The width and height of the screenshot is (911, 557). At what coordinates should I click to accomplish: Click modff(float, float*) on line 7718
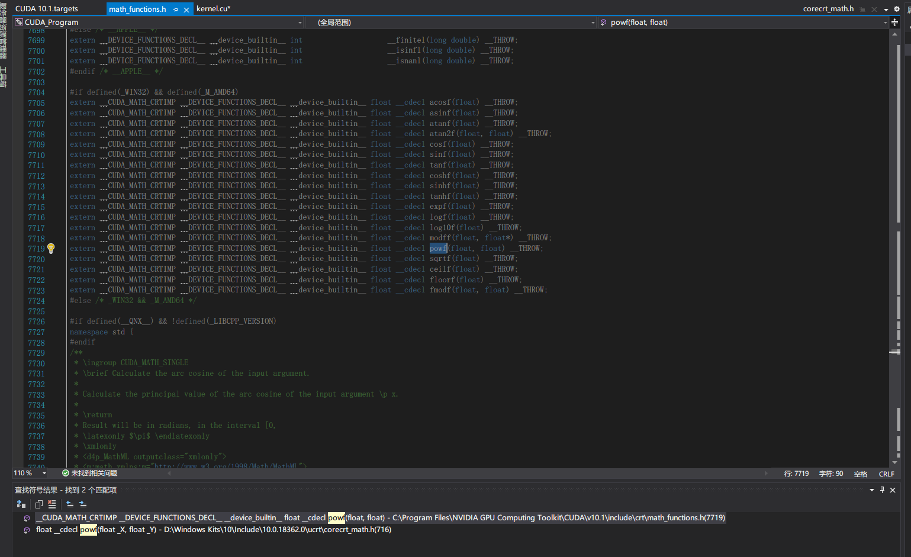click(x=472, y=238)
